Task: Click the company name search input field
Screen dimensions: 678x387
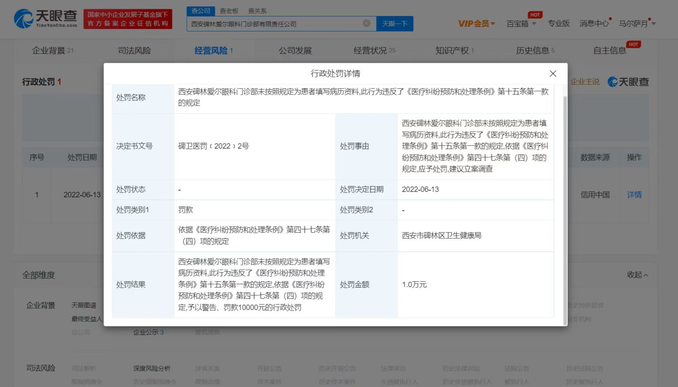Action: coord(274,24)
